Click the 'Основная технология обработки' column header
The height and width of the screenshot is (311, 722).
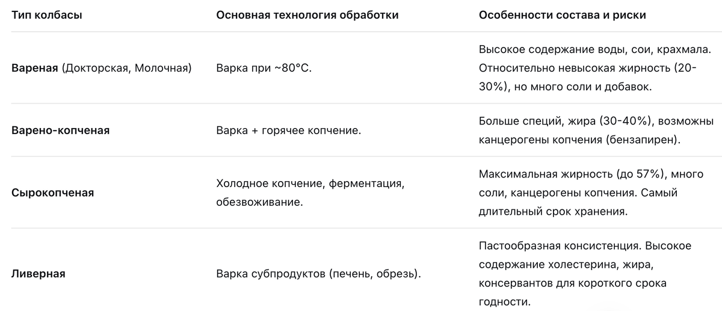[307, 15]
